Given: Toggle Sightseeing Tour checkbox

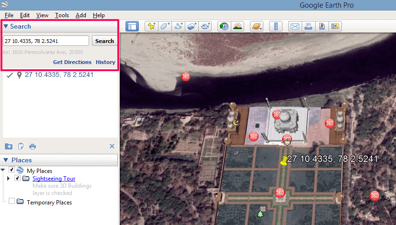Looking at the screenshot, I should (x=17, y=178).
